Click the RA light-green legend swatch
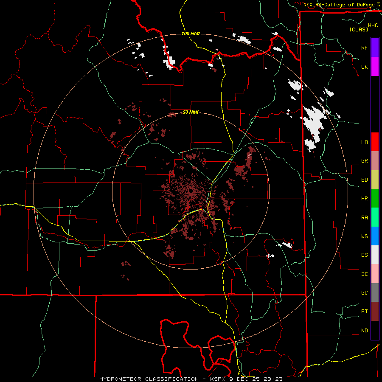 tap(375, 217)
